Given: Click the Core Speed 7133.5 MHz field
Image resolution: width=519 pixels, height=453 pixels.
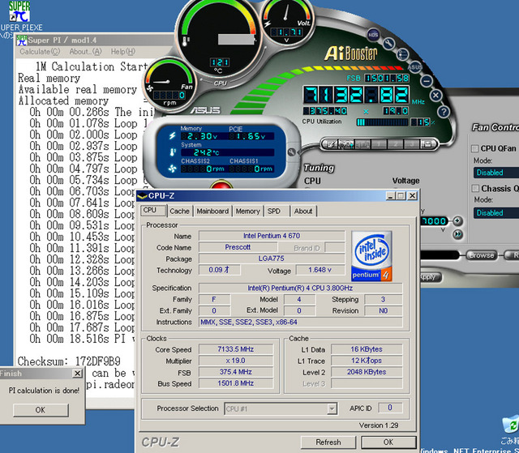Looking at the screenshot, I should pos(236,349).
